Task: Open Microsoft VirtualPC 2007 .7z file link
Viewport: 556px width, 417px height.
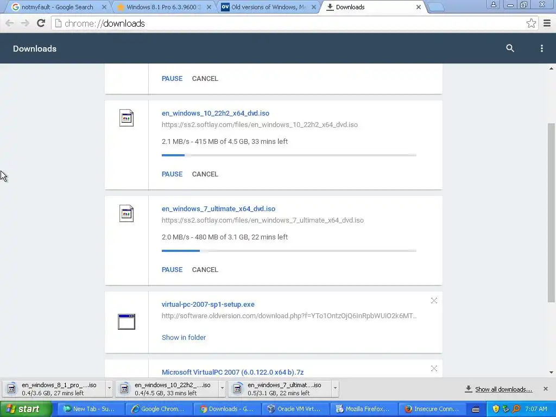Action: (x=232, y=372)
